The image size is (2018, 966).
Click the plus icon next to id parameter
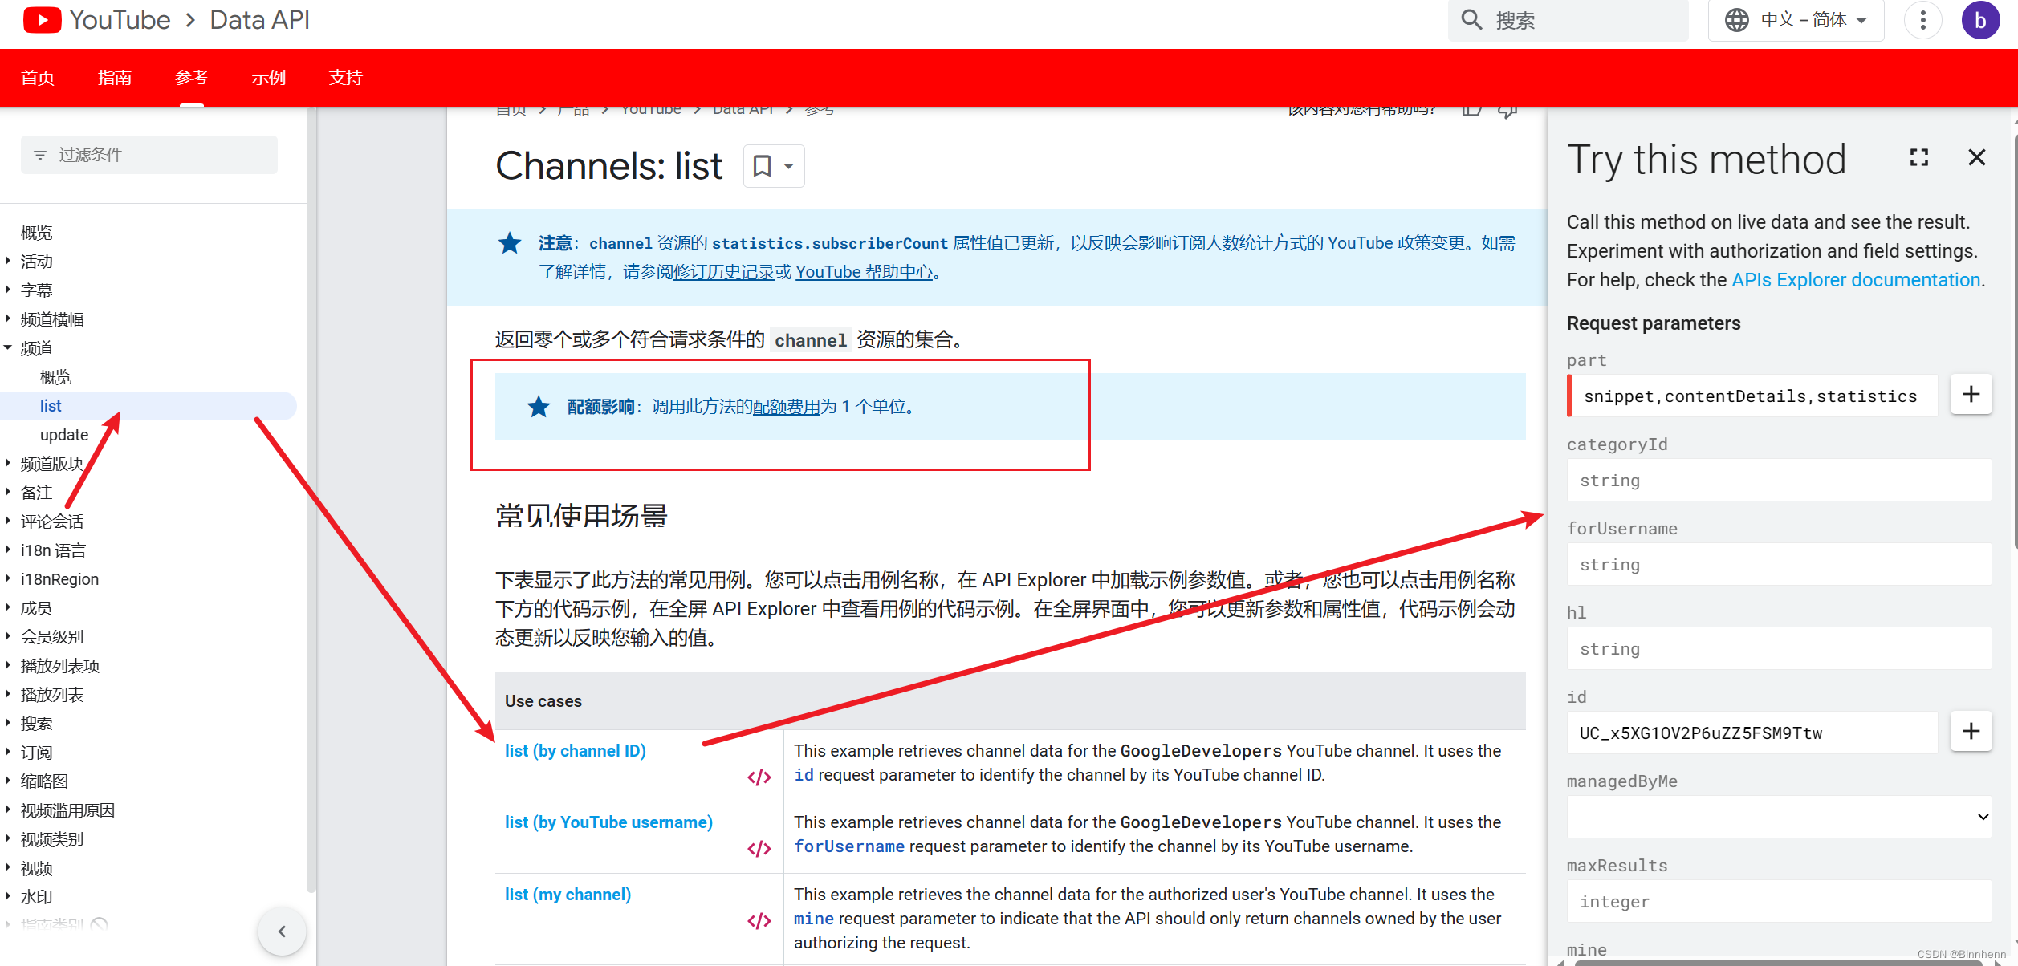[1971, 731]
